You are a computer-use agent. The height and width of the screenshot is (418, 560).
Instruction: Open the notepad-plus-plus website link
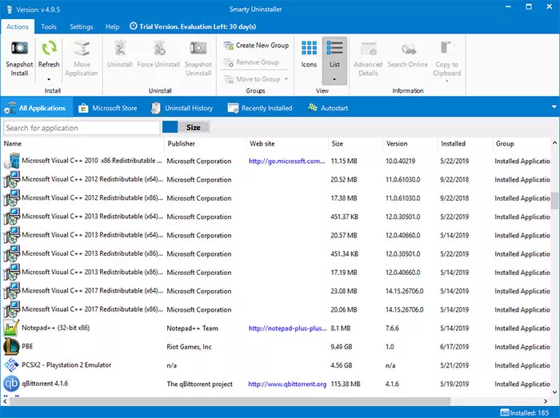287,328
